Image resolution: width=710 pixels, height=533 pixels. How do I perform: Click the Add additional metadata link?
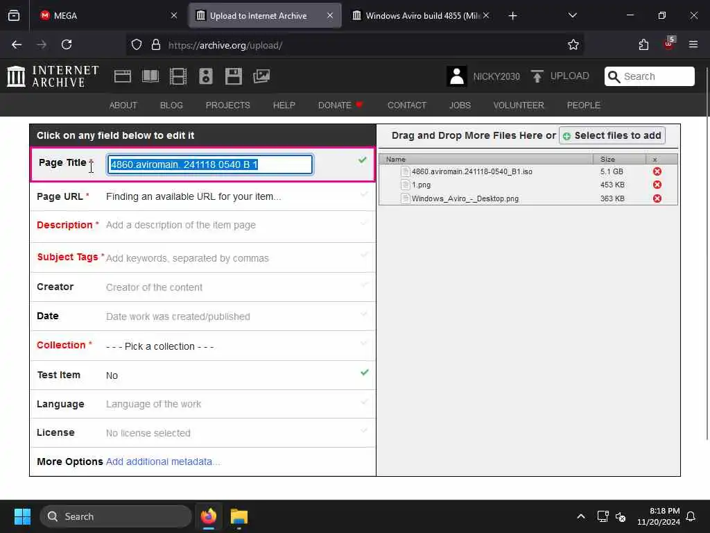[x=163, y=462]
